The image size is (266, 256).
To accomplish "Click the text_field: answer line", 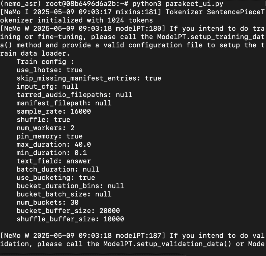I will pos(54,161).
